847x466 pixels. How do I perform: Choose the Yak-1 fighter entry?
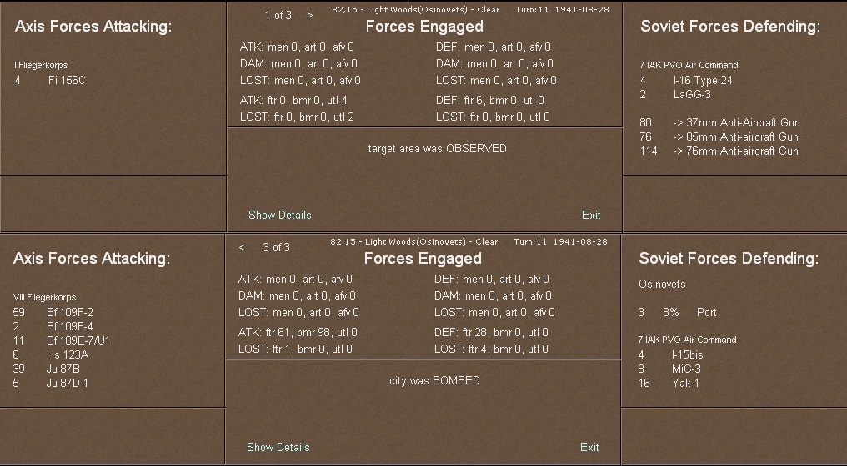pyautogui.click(x=685, y=383)
